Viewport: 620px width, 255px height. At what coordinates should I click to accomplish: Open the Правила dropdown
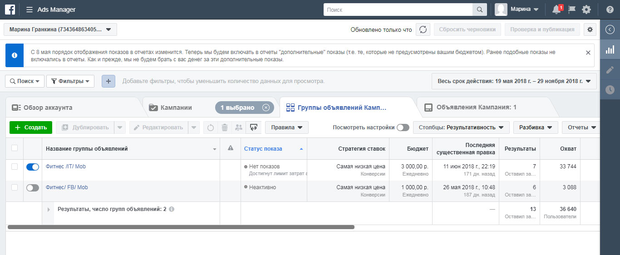[x=287, y=127]
